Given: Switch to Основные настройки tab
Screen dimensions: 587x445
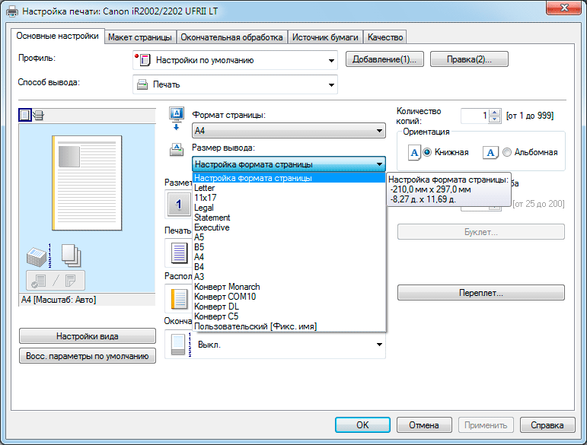Looking at the screenshot, I should click(57, 36).
